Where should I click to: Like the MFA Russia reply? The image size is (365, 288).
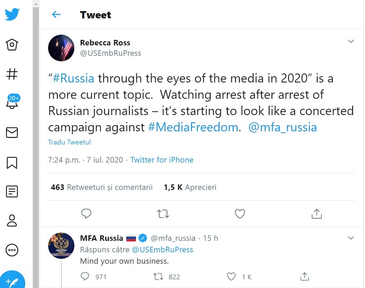(231, 277)
